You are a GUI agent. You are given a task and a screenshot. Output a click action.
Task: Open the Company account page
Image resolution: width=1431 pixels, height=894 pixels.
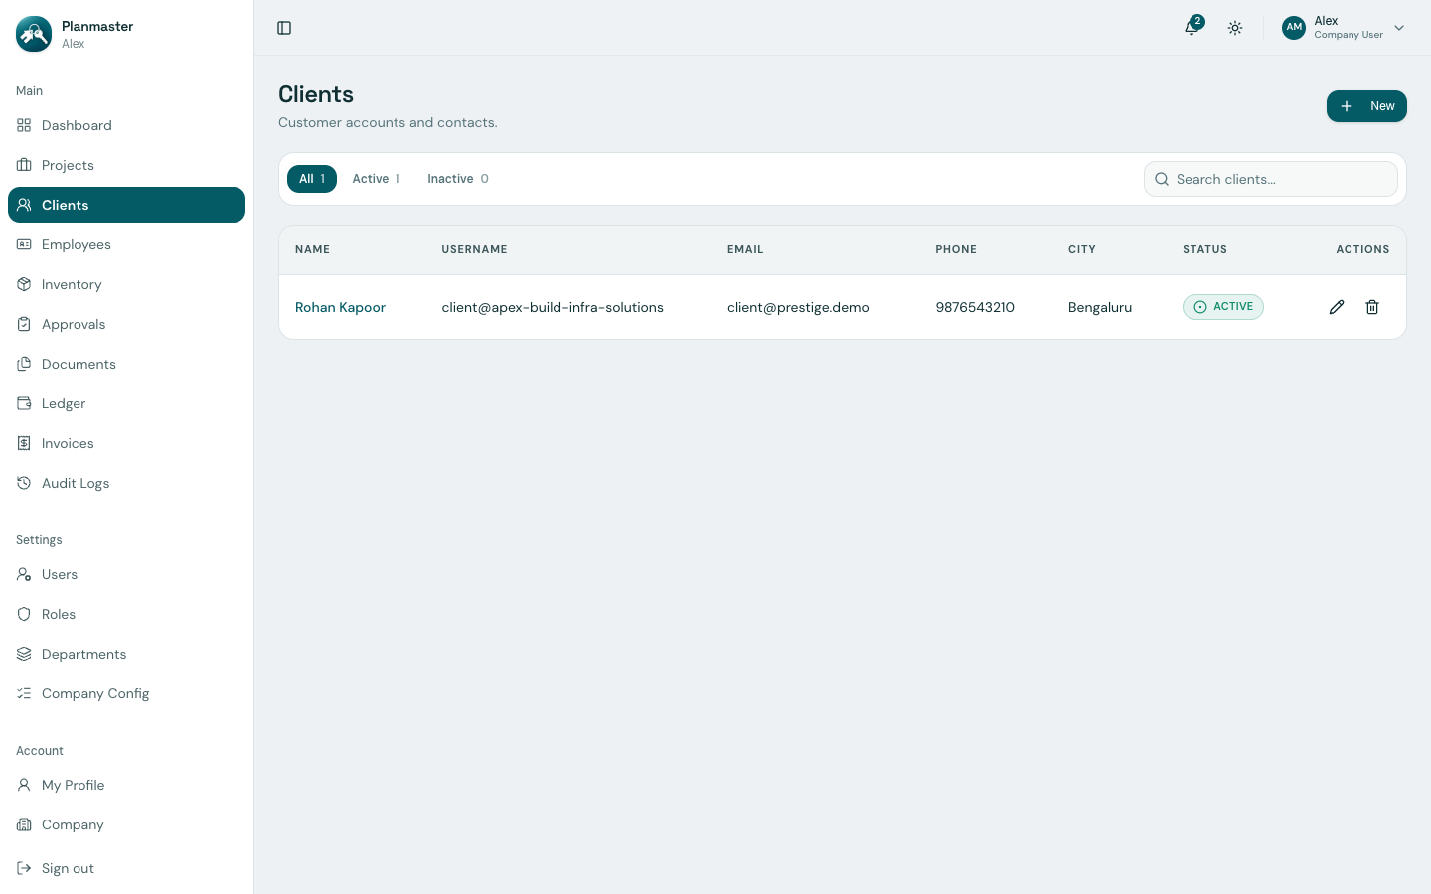coord(126,824)
